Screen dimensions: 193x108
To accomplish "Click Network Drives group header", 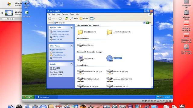I will [x=82, y=65].
